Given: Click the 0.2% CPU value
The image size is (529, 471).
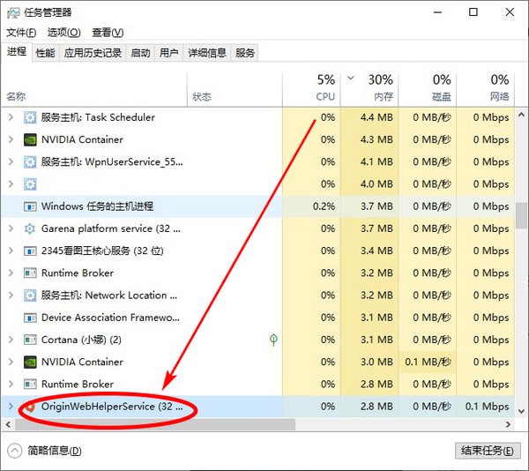Looking at the screenshot, I should [324, 206].
